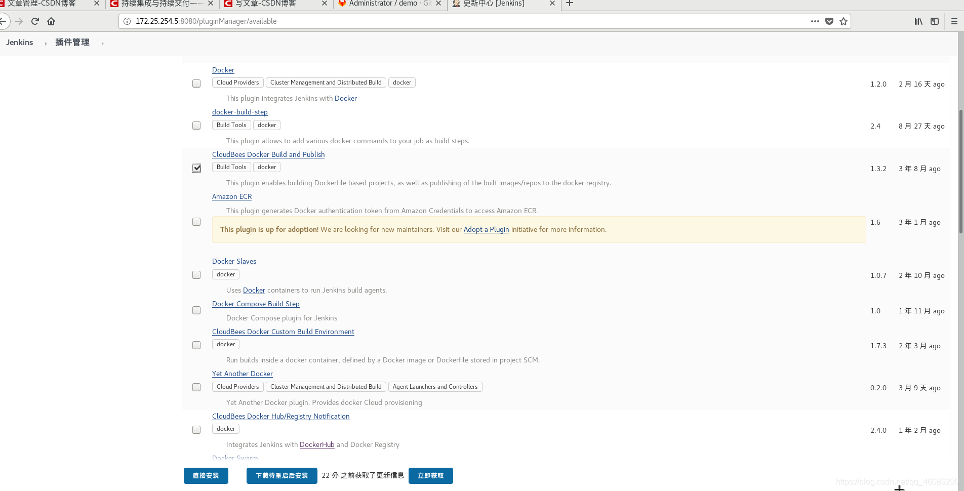Check CloudBees Docker Hub/Registry Notification checkbox
964x491 pixels.
[x=196, y=430]
